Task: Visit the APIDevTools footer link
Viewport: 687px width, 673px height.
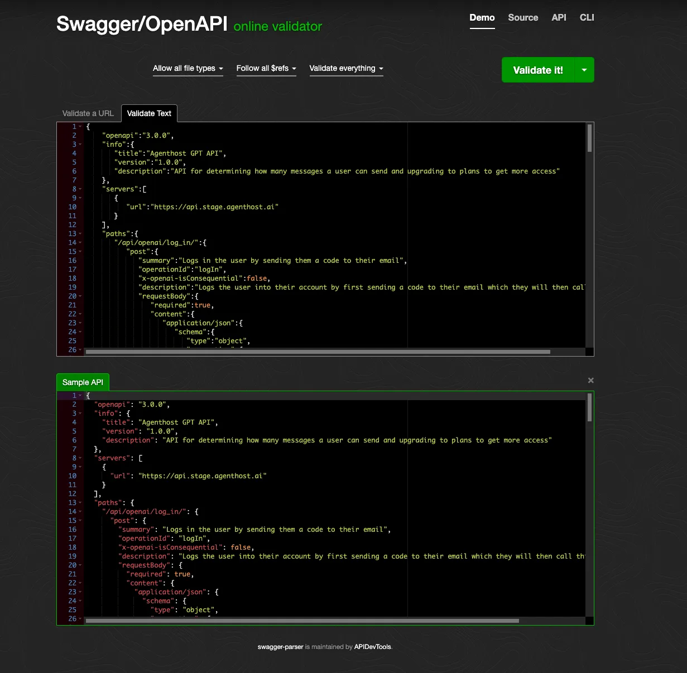Action: point(373,647)
